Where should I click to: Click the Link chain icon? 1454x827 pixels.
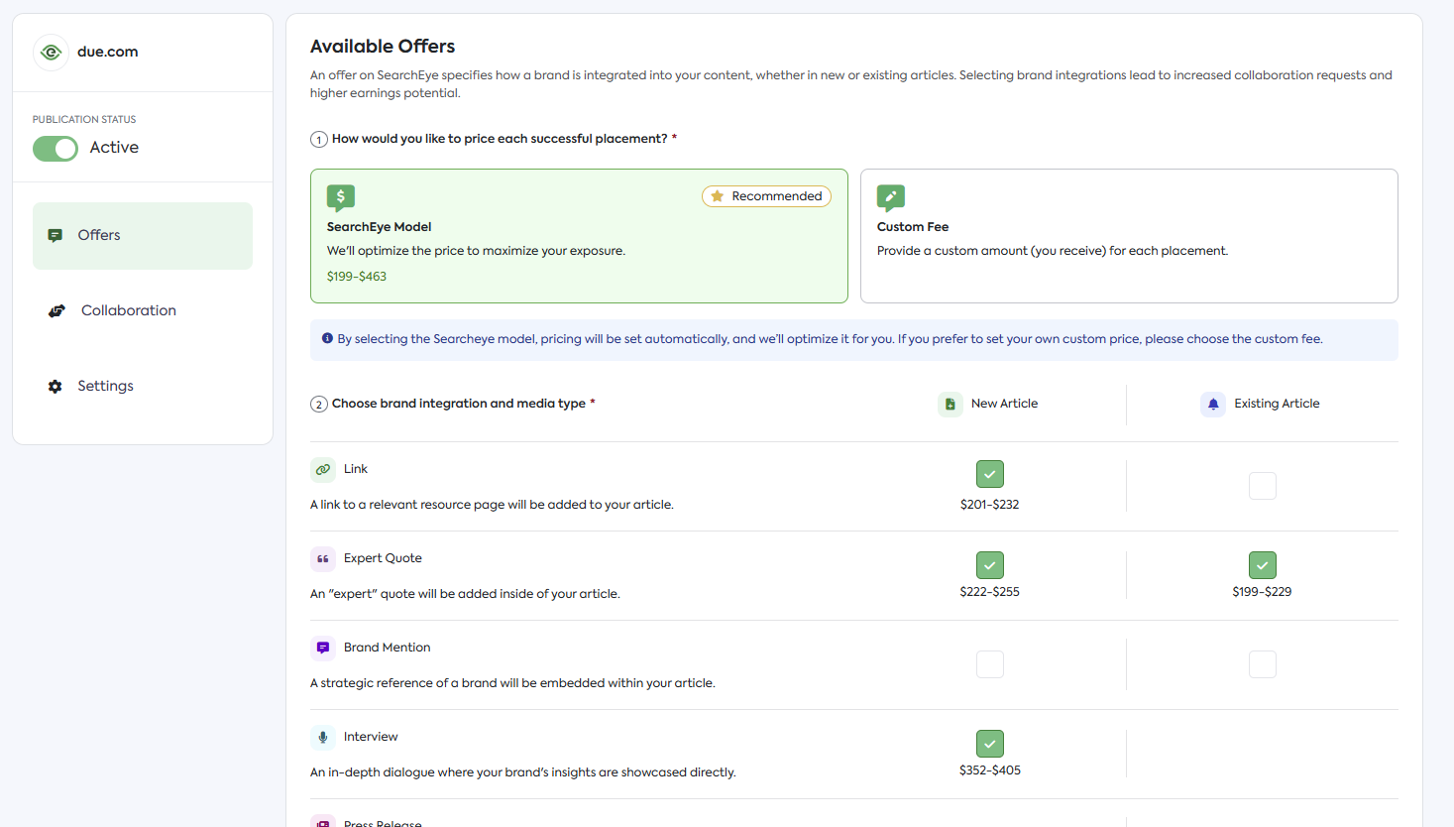point(323,469)
